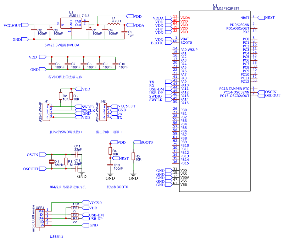
Task: Select the C3 100uF polarized capacitor
Action: pos(50,30)
